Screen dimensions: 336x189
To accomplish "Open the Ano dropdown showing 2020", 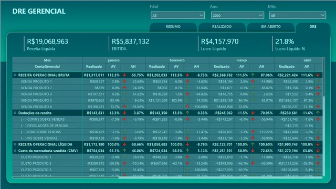I will pyautogui.click(x=237, y=15).
